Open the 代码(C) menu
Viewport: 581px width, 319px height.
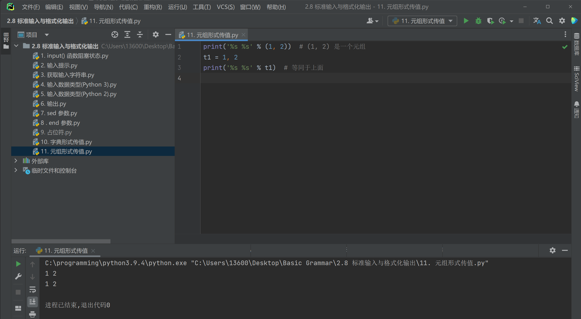click(x=128, y=7)
